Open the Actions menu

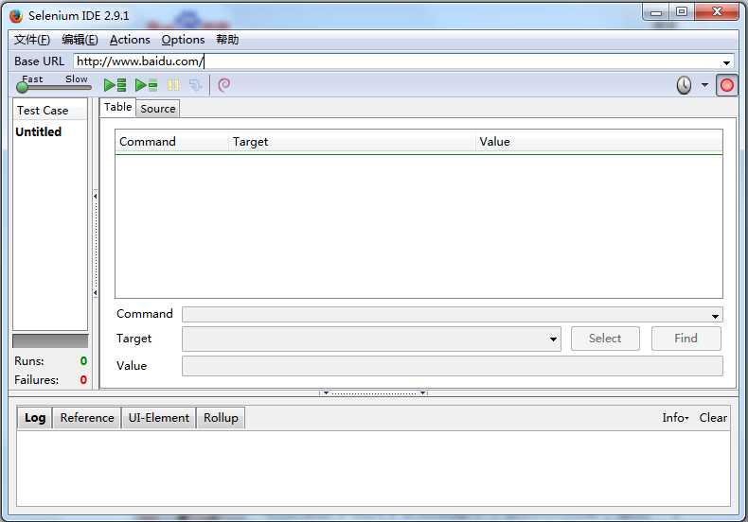(x=130, y=40)
